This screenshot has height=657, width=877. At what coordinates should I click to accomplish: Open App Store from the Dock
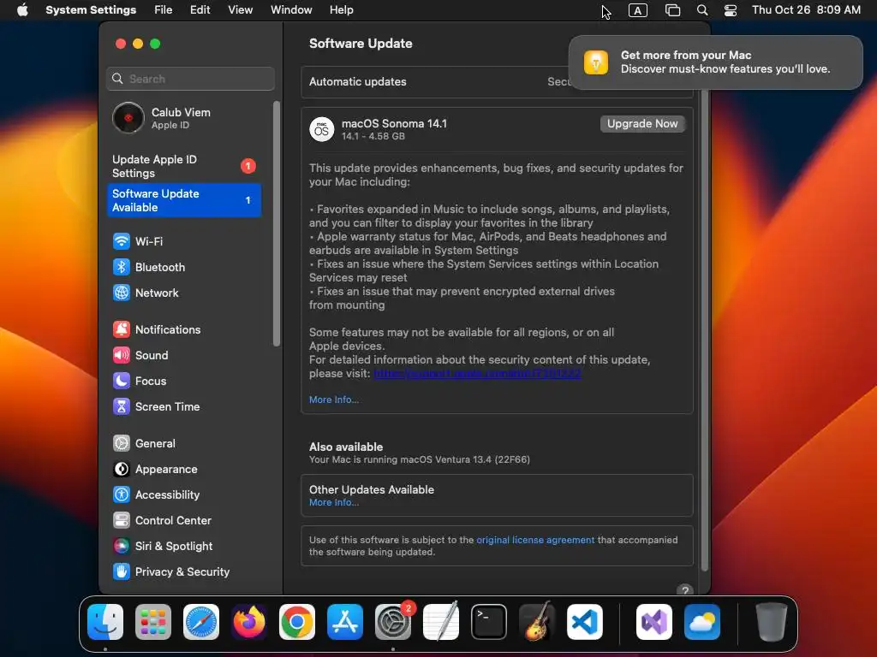345,622
